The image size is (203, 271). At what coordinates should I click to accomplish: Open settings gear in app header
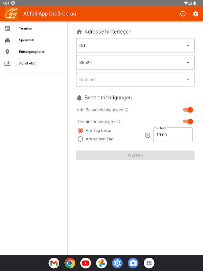coord(196,14)
